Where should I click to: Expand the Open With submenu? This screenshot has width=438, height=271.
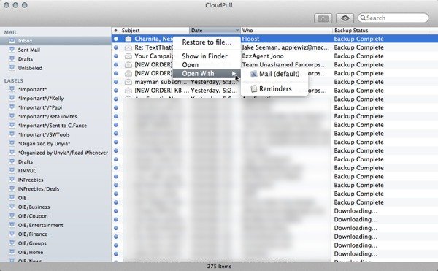click(x=207, y=74)
